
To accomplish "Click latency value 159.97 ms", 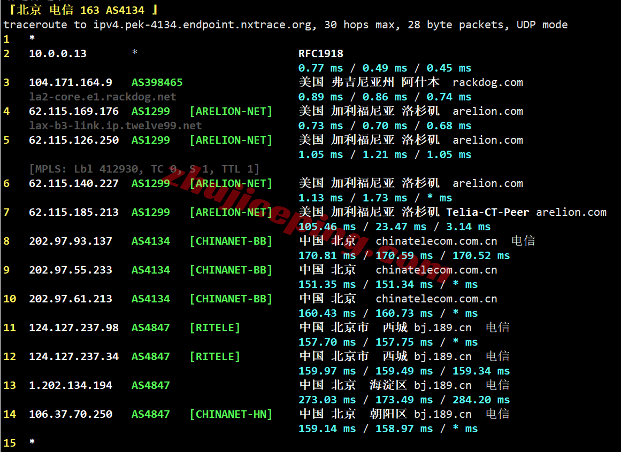I will click(327, 371).
